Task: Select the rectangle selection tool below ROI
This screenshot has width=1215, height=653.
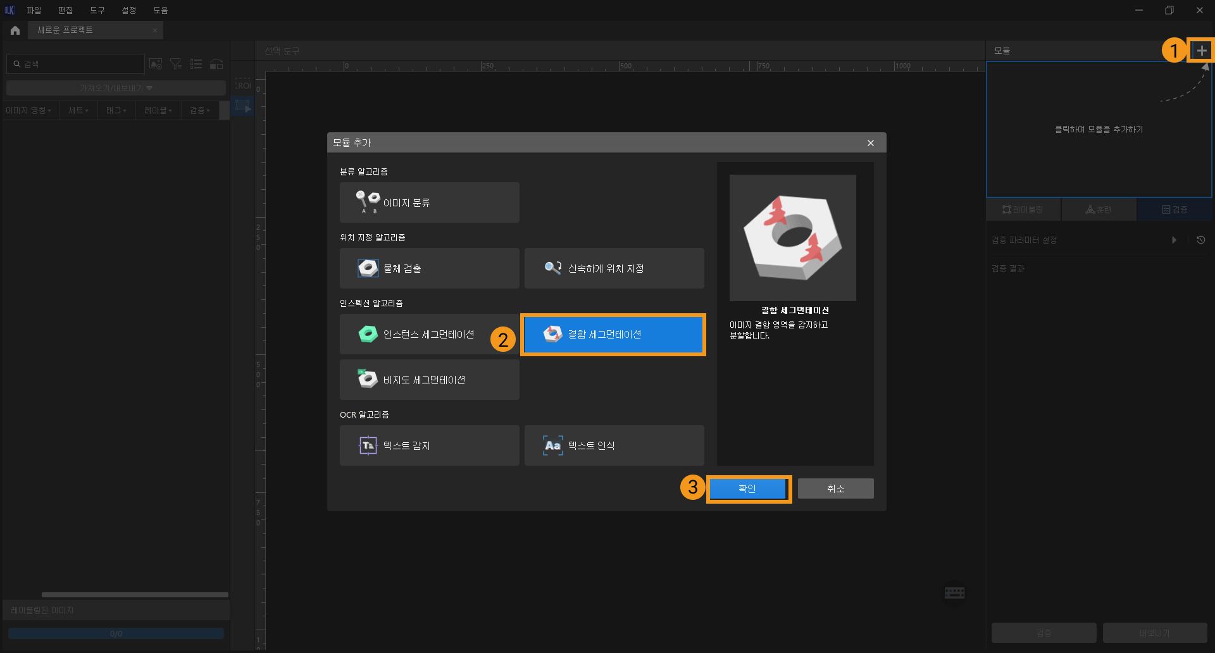Action: (x=243, y=107)
